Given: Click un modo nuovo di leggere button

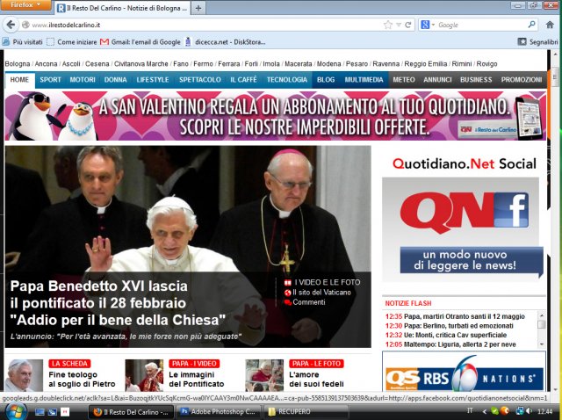Looking at the screenshot, I should coord(472,261).
